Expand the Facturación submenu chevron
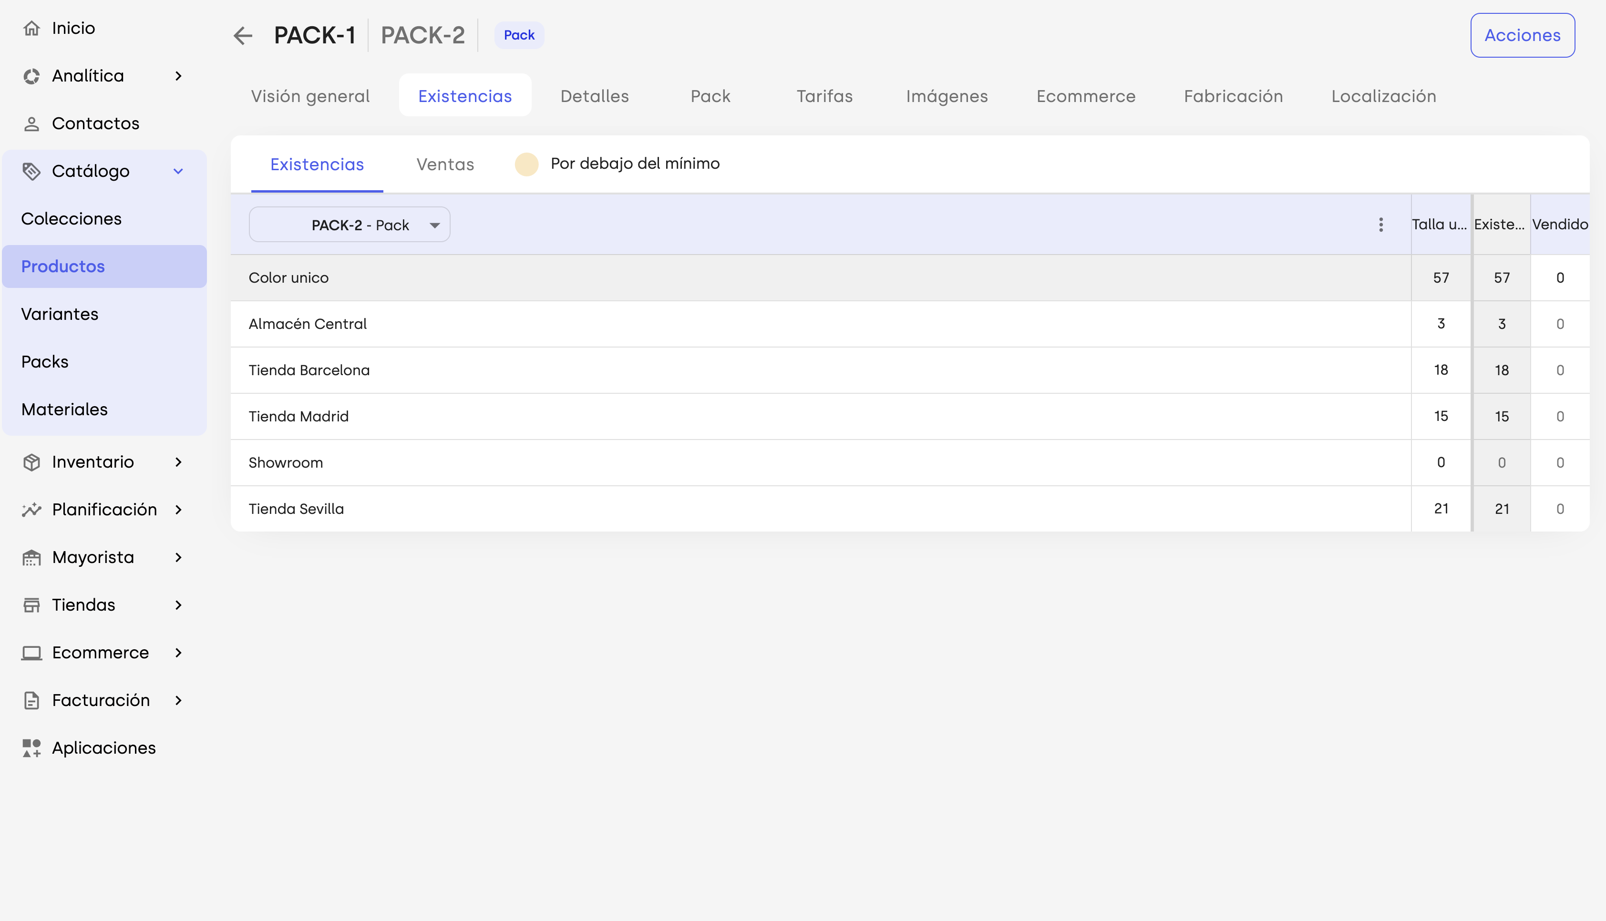This screenshot has width=1606, height=921. click(x=178, y=700)
